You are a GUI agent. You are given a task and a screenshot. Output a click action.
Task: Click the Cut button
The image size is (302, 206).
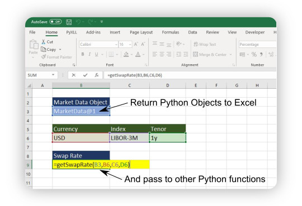pyautogui.click(x=48, y=42)
